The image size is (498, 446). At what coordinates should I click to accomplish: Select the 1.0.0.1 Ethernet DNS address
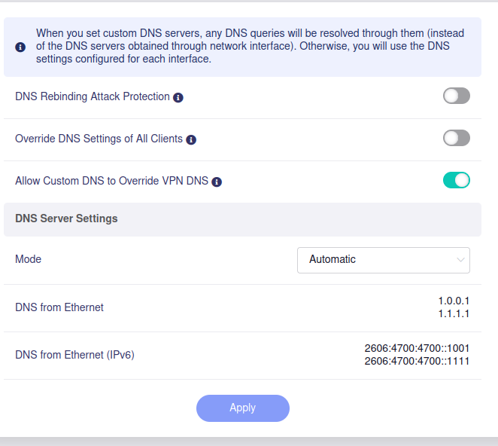pyautogui.click(x=454, y=301)
